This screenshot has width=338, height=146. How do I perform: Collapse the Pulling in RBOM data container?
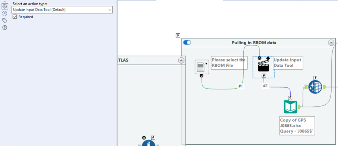pos(331,43)
